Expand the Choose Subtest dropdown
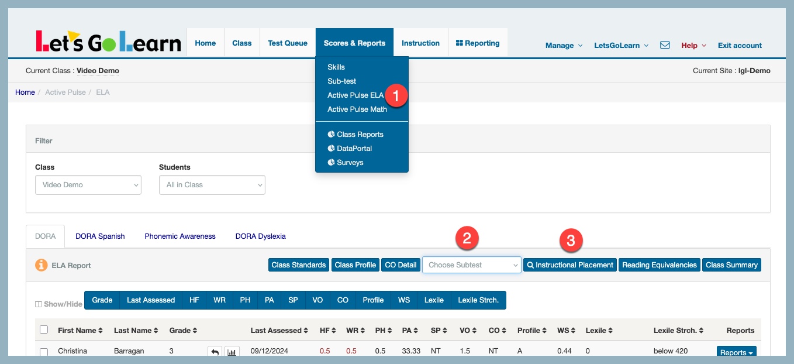 coord(472,265)
